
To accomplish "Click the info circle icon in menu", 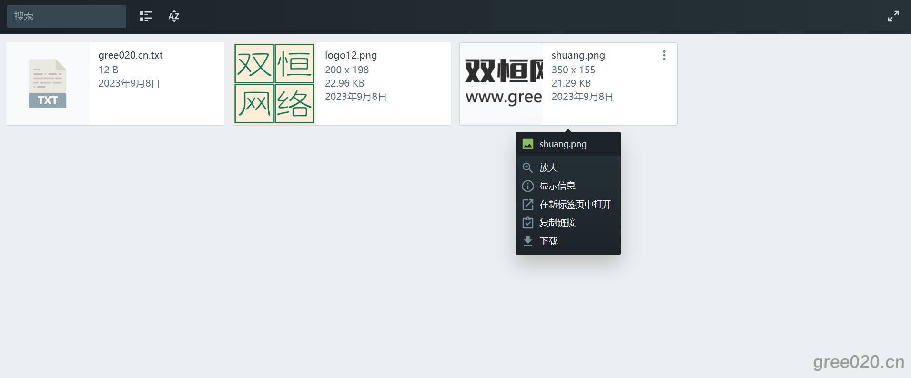I will coord(527,186).
